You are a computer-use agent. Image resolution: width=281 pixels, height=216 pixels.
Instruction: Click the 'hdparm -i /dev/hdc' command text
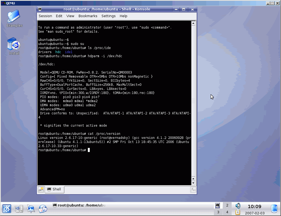[x=105, y=56]
